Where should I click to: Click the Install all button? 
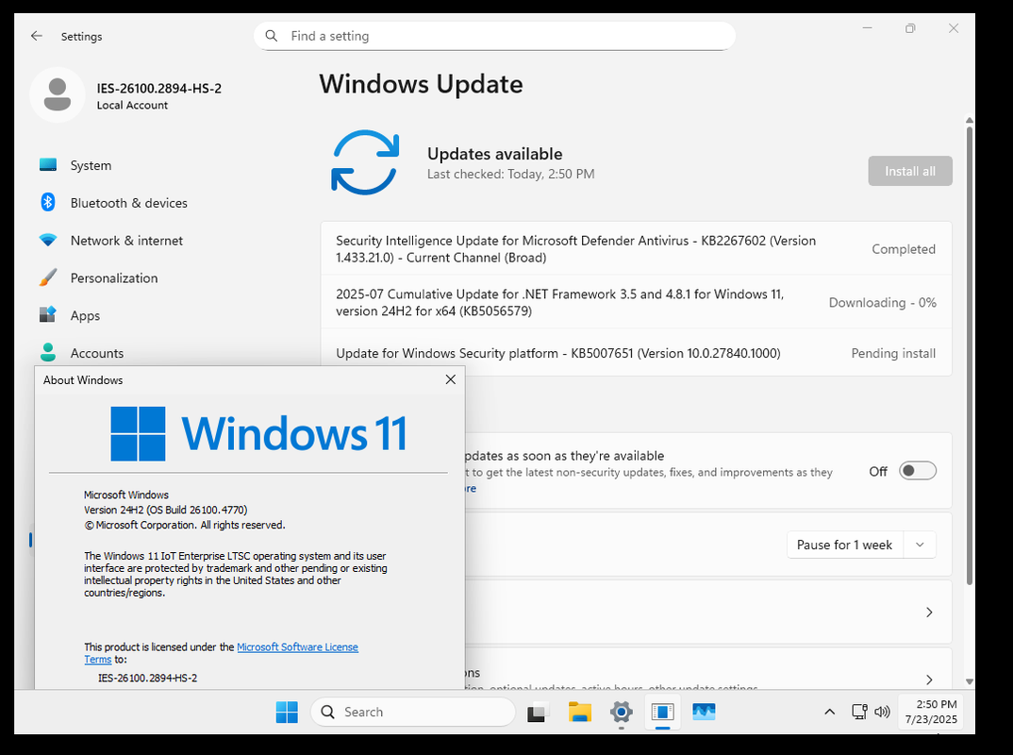(909, 172)
